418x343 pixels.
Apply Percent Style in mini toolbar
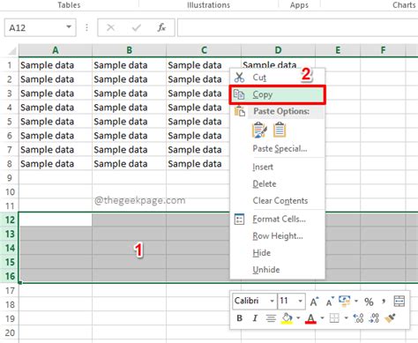click(x=369, y=302)
